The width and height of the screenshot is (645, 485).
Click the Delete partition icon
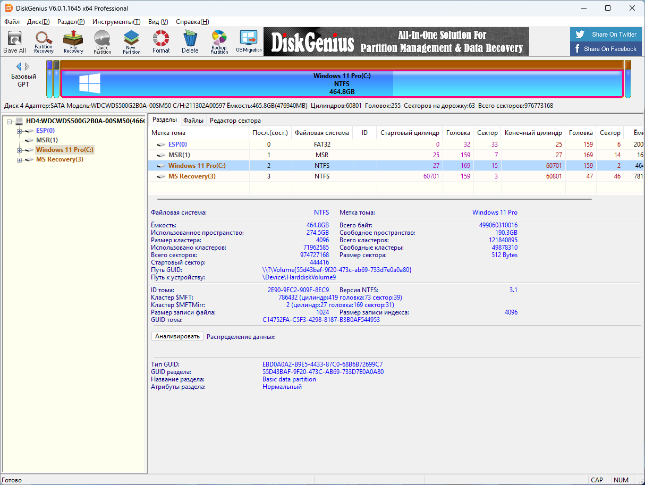[190, 41]
